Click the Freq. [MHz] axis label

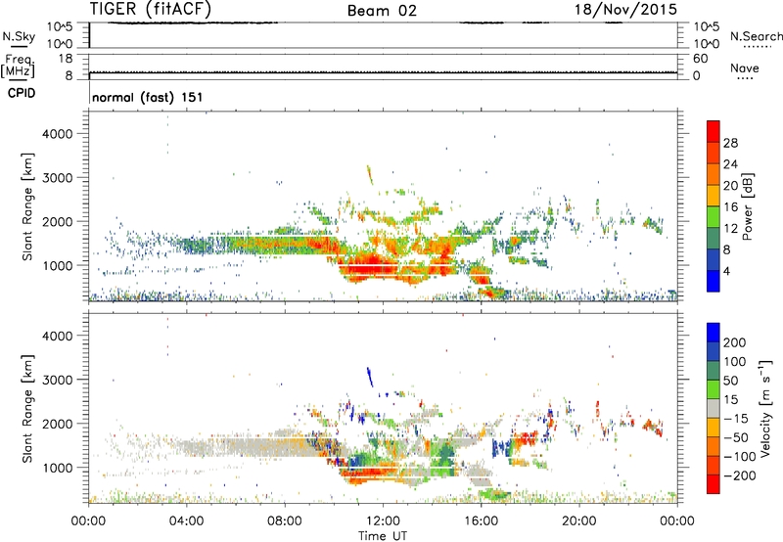pos(18,67)
